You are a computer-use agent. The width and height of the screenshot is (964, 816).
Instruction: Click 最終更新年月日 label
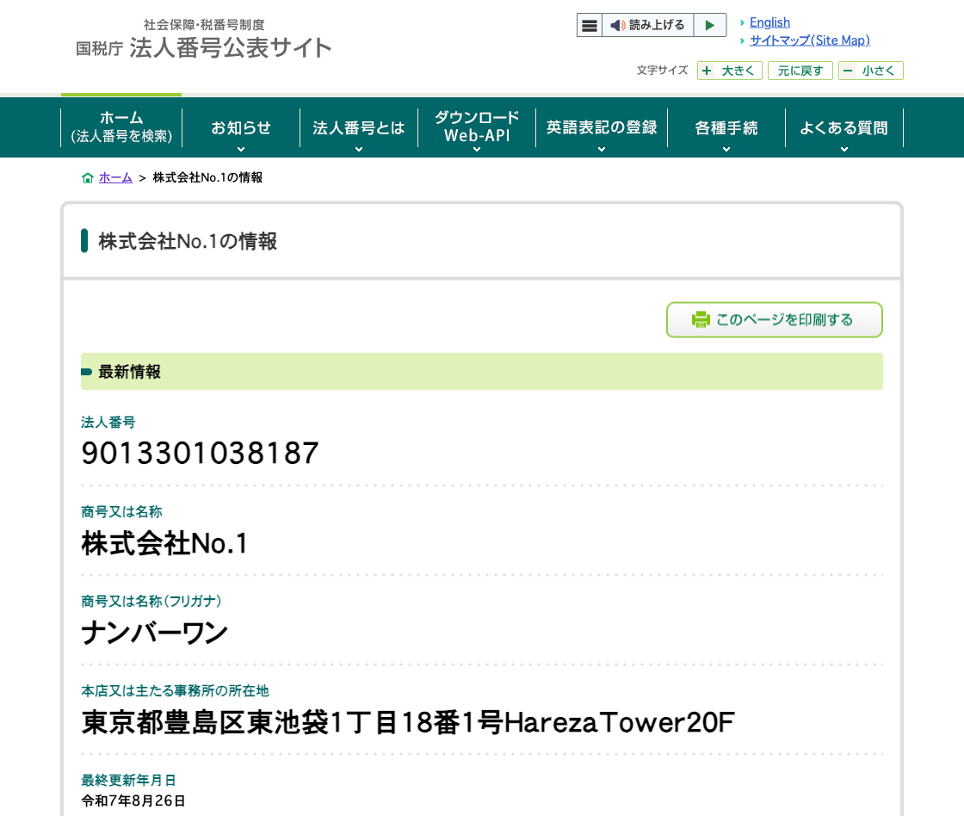pos(128,780)
